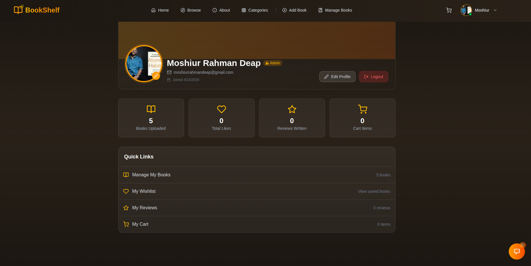Open My Cart quick link
This screenshot has width=531, height=266.
pyautogui.click(x=257, y=224)
